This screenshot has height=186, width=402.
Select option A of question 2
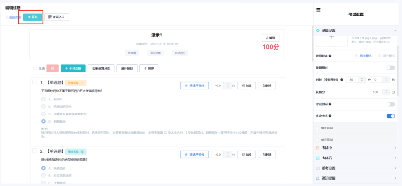[43, 168]
